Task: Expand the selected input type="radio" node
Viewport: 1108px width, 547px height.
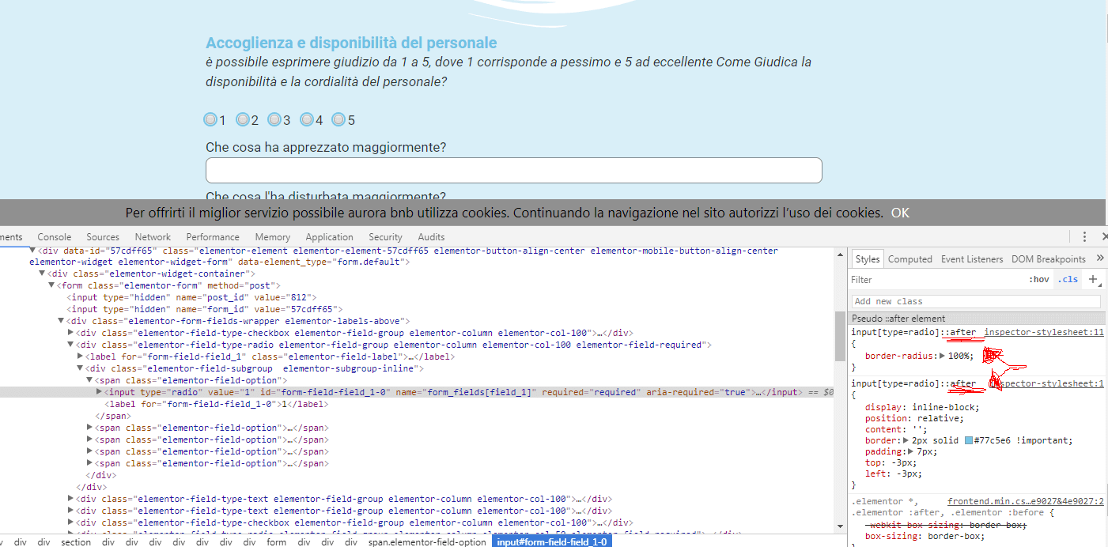Action: tap(99, 392)
